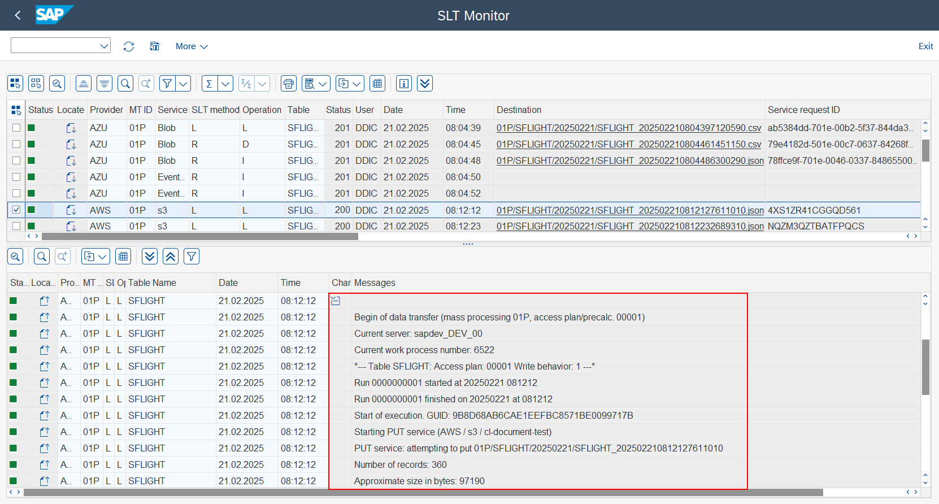Open Subtotals dropdown arrow
This screenshot has height=504, width=939.
pos(262,84)
